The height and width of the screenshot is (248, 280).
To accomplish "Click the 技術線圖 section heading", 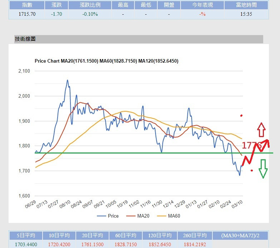I will tap(25, 39).
